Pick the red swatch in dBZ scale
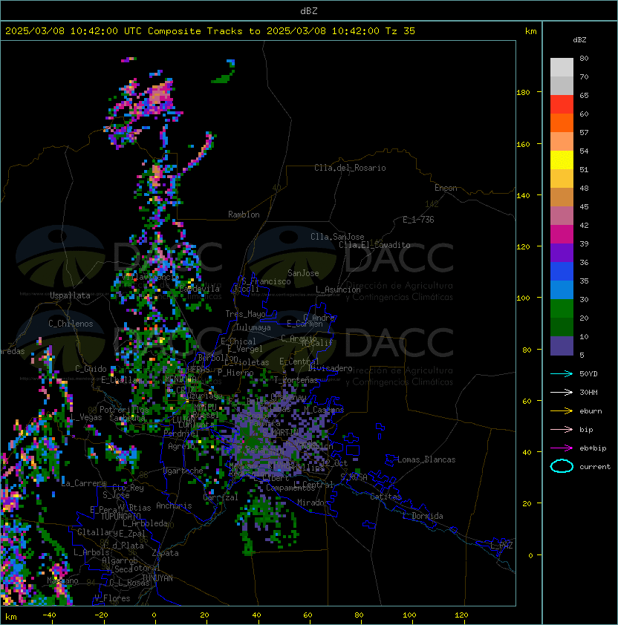Screen dimensions: 618x625 [562, 105]
